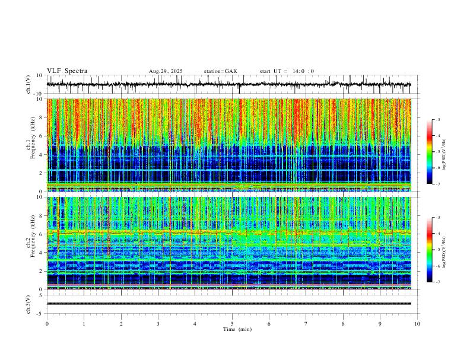Click time axis tick label "6"
Image resolution: width=470 pixels, height=363 pixels.
point(269,324)
